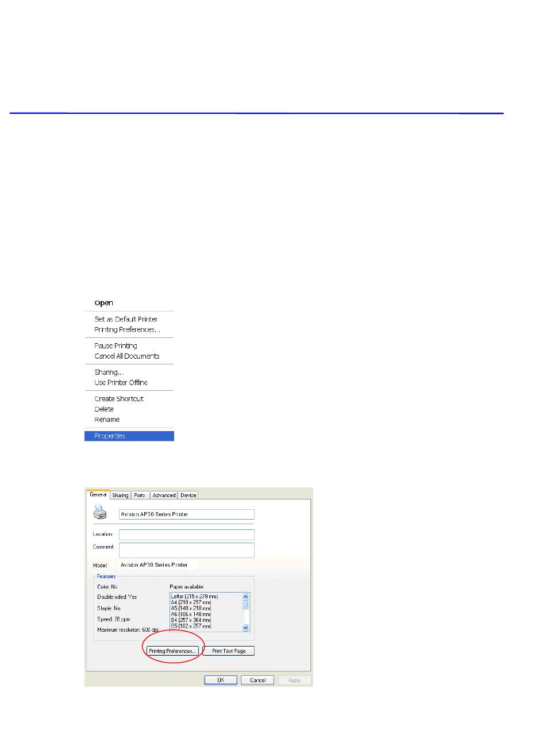Viewport: 546px width, 738px height.
Task: Click the printer icon on General tab
Action: pos(100,512)
